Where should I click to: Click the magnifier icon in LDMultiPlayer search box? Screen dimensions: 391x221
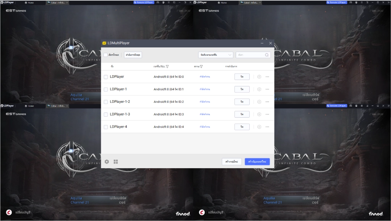(267, 55)
